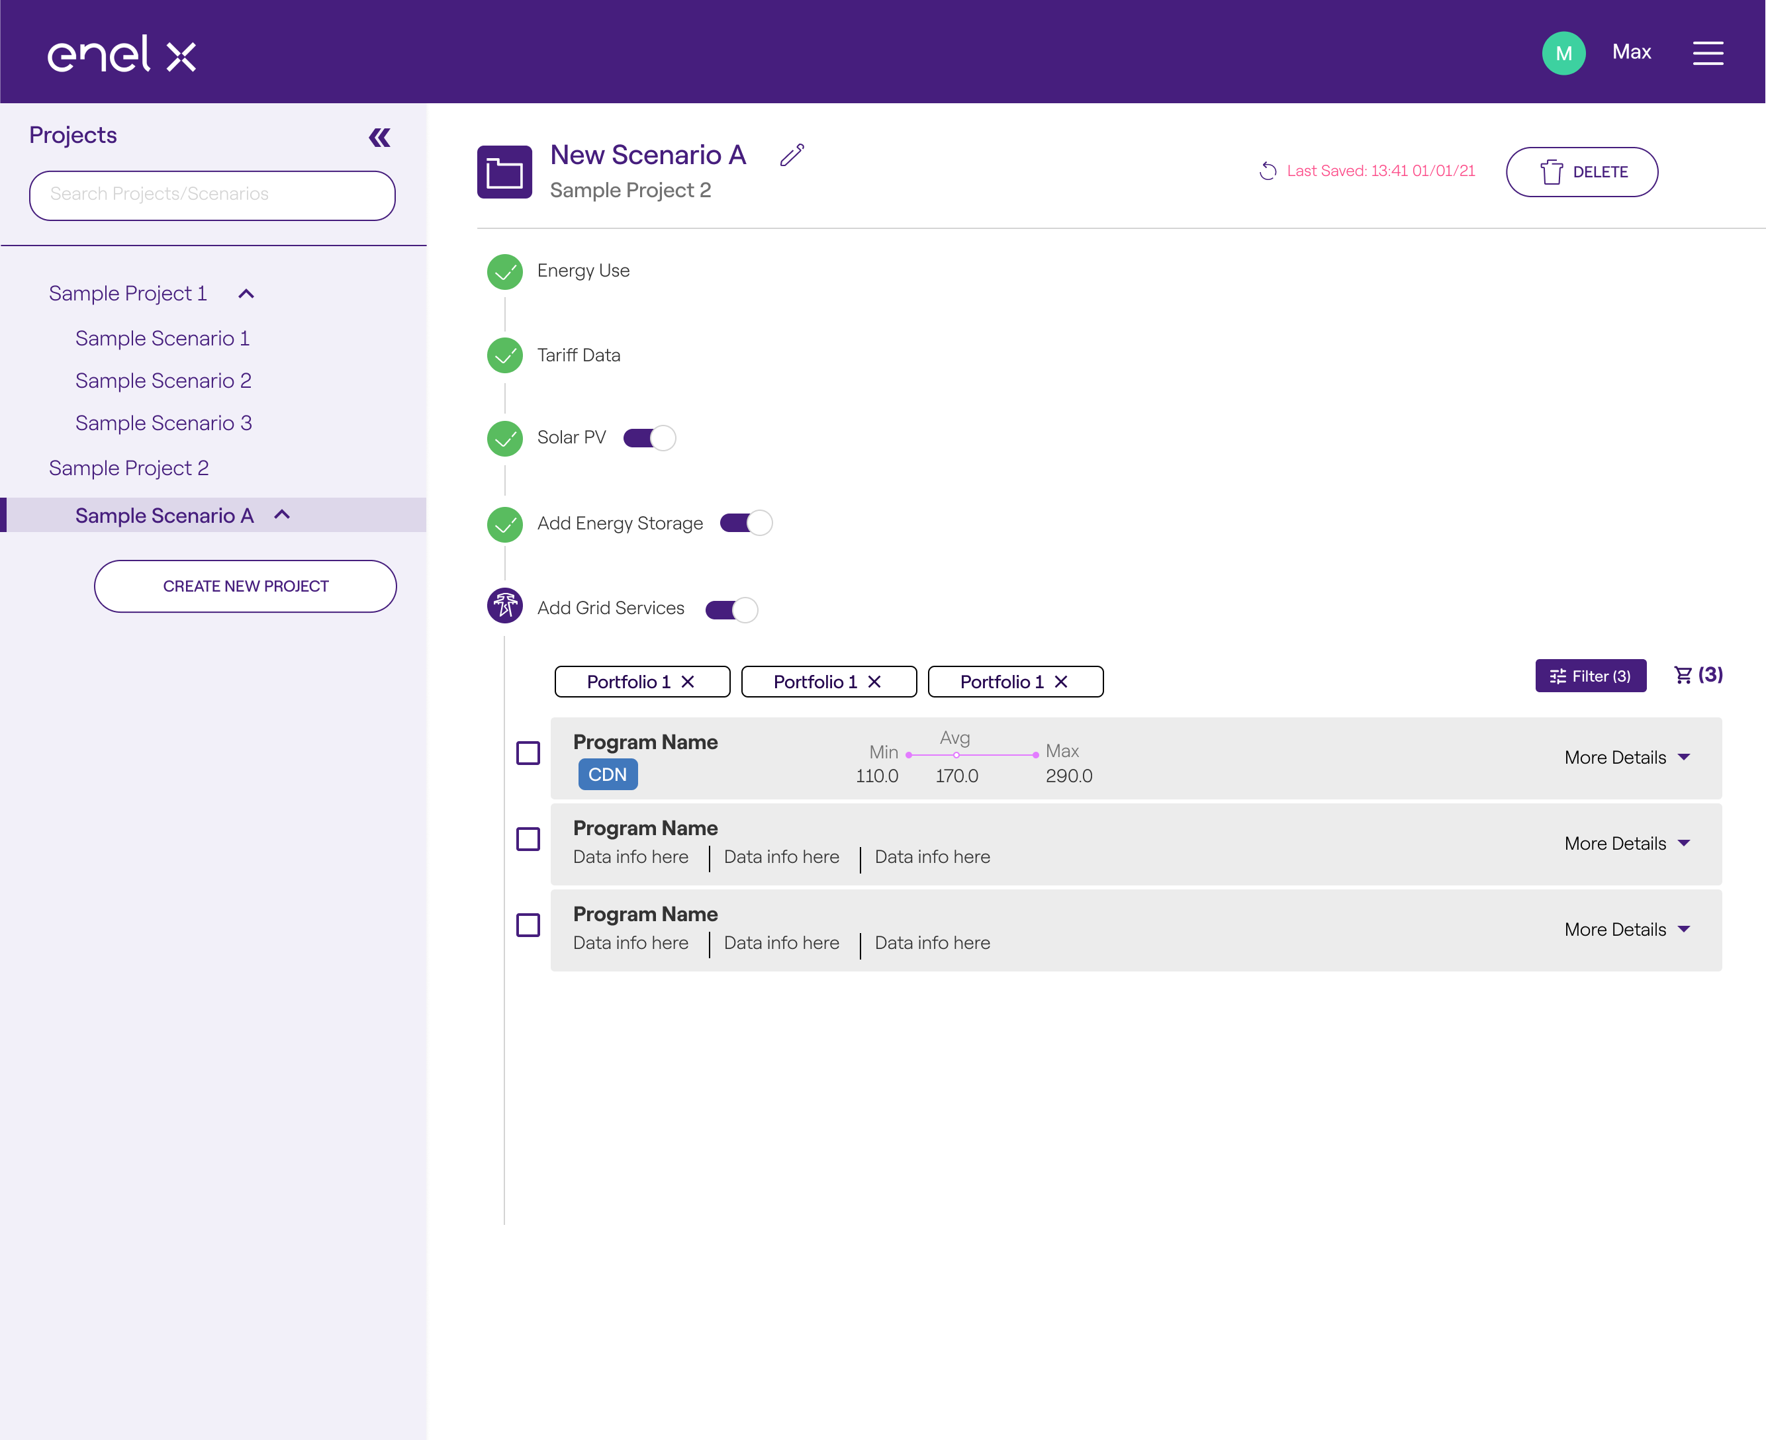Click the Tariff Data green check icon

[505, 355]
